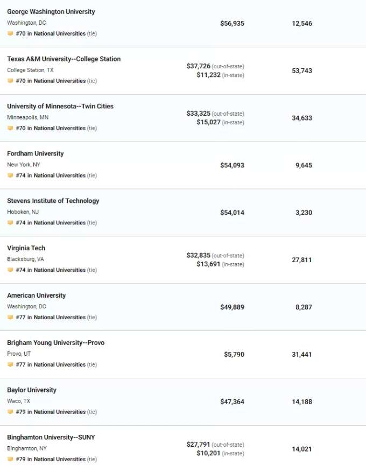This screenshot has width=366, height=472.
Task: Click Binghamton's #79 in National Universities ranking
Action: (x=51, y=459)
